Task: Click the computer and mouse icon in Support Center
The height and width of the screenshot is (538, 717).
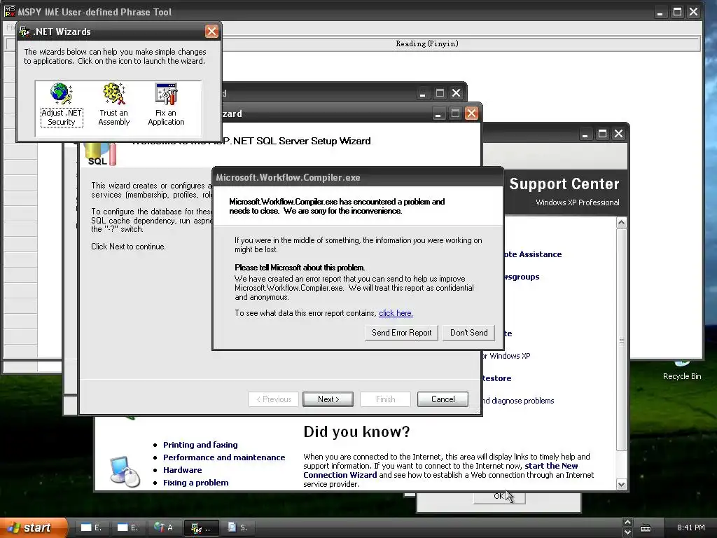Action: click(125, 471)
